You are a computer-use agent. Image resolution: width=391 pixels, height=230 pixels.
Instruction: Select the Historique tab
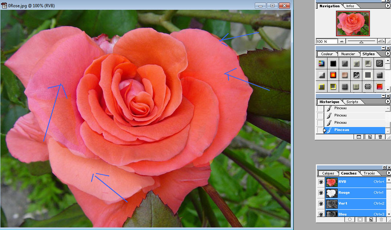coord(329,102)
